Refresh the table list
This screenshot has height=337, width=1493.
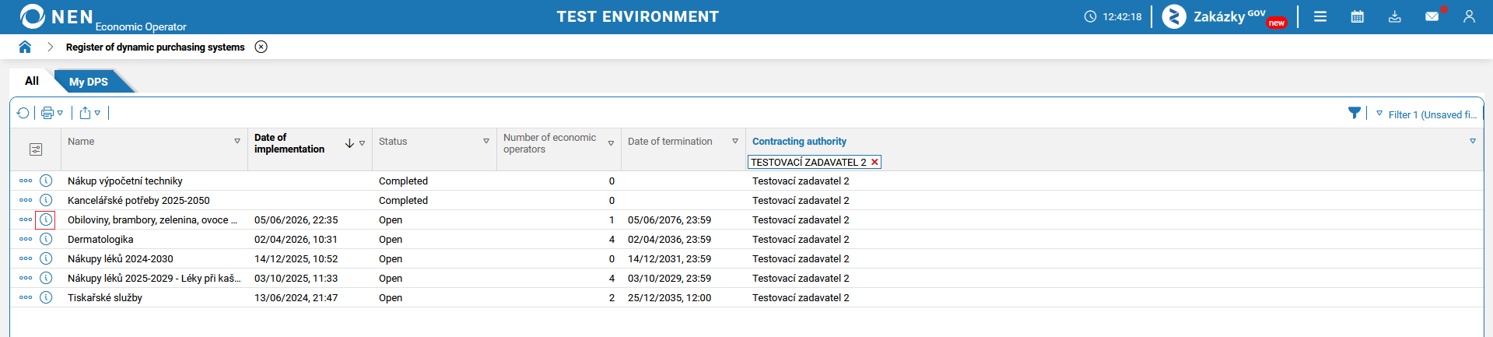pos(23,113)
